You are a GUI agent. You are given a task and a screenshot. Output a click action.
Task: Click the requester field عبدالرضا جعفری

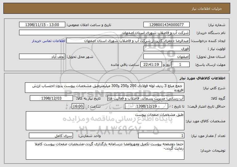(x=128, y=41)
